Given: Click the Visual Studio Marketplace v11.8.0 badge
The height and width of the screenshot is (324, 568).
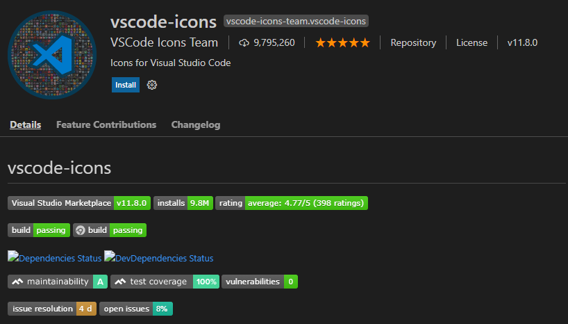Looking at the screenshot, I should coord(79,203).
